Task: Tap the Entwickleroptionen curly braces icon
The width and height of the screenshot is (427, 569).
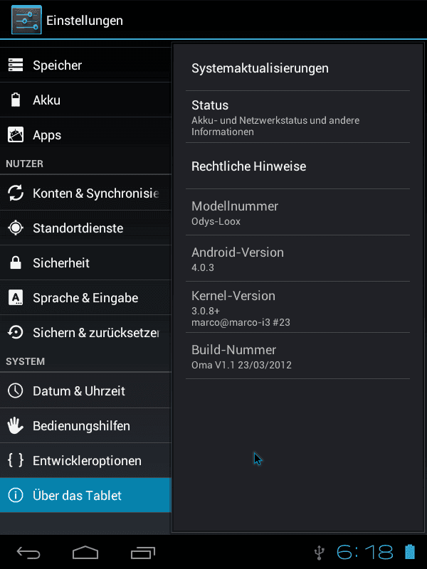Action: pyautogui.click(x=16, y=460)
